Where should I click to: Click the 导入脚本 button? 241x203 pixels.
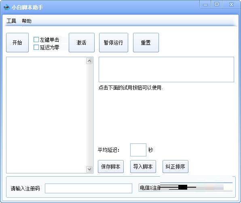point(143,167)
